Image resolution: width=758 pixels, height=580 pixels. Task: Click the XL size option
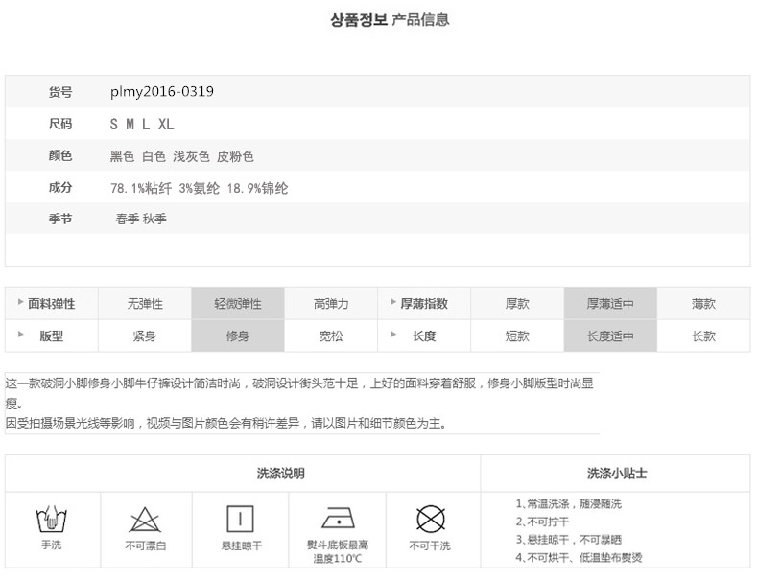[166, 125]
